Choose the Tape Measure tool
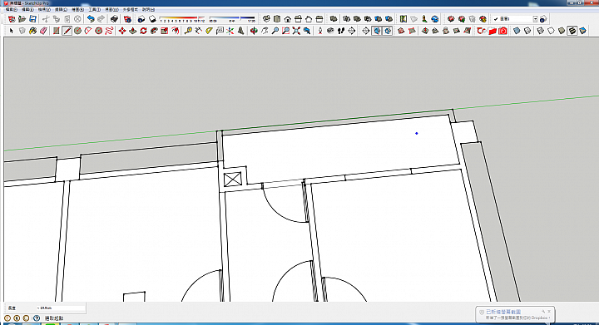Screen dimensions: 599x325 pyautogui.click(x=187, y=31)
